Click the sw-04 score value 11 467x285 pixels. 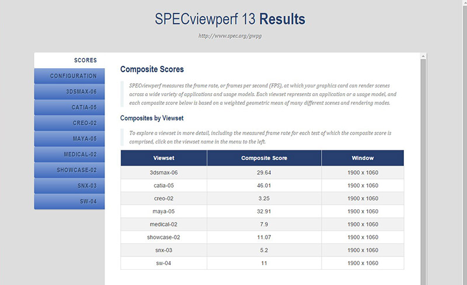(264, 263)
